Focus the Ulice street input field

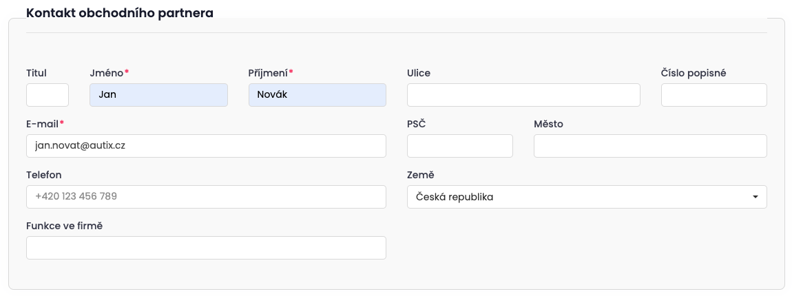(x=523, y=95)
